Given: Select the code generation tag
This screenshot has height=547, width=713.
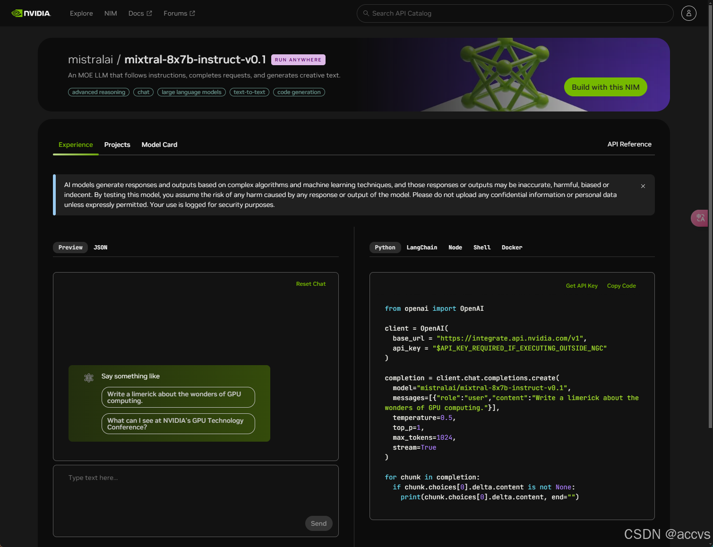Looking at the screenshot, I should coord(299,92).
